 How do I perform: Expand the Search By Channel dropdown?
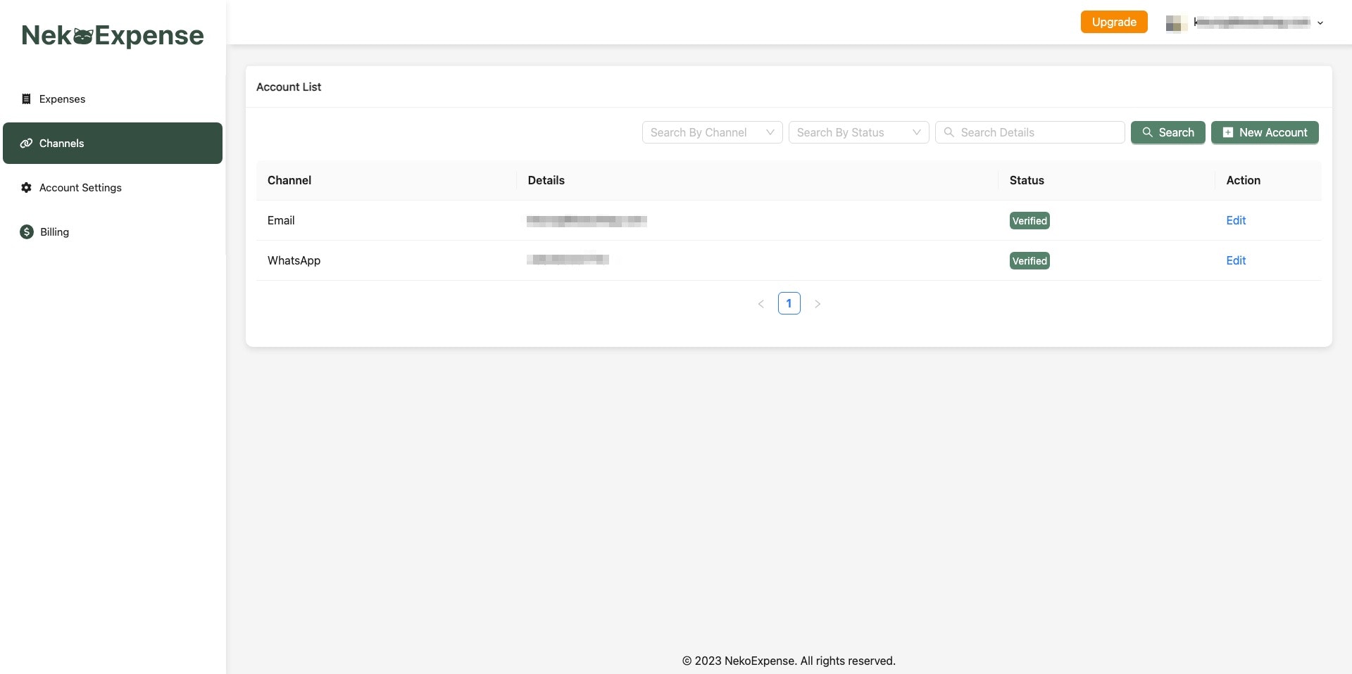pos(713,132)
